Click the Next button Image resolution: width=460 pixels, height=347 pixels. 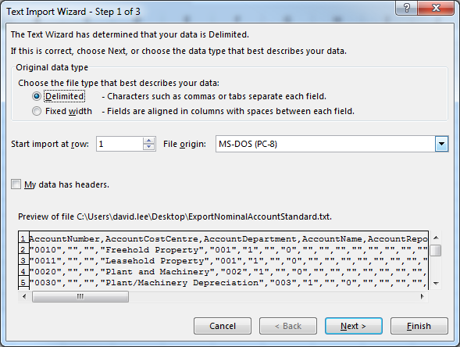coord(354,326)
